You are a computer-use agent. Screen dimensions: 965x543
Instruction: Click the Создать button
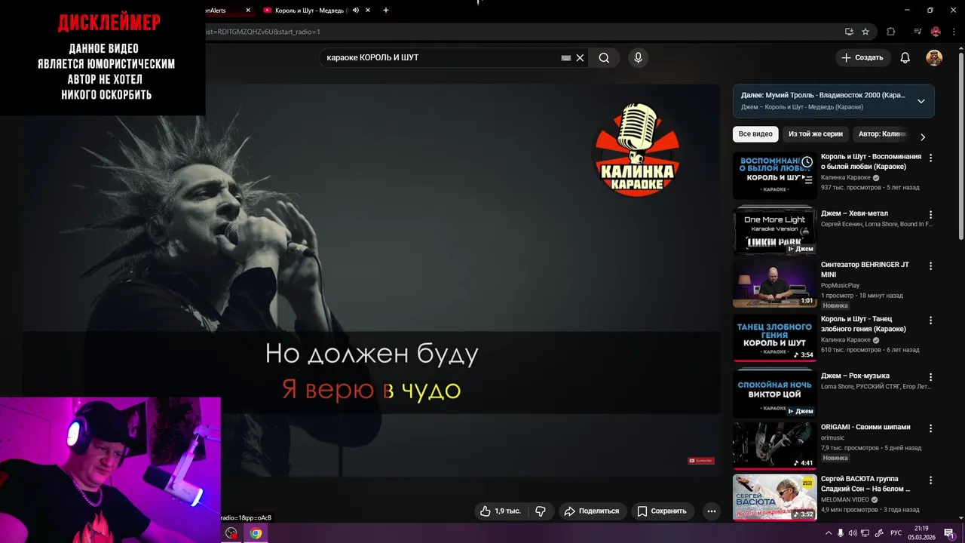point(862,58)
